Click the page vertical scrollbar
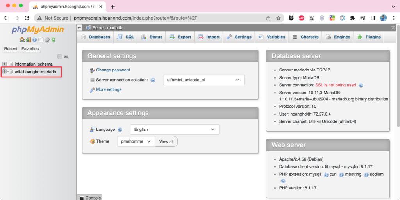This screenshot has height=200, width=400. (x=398, y=77)
